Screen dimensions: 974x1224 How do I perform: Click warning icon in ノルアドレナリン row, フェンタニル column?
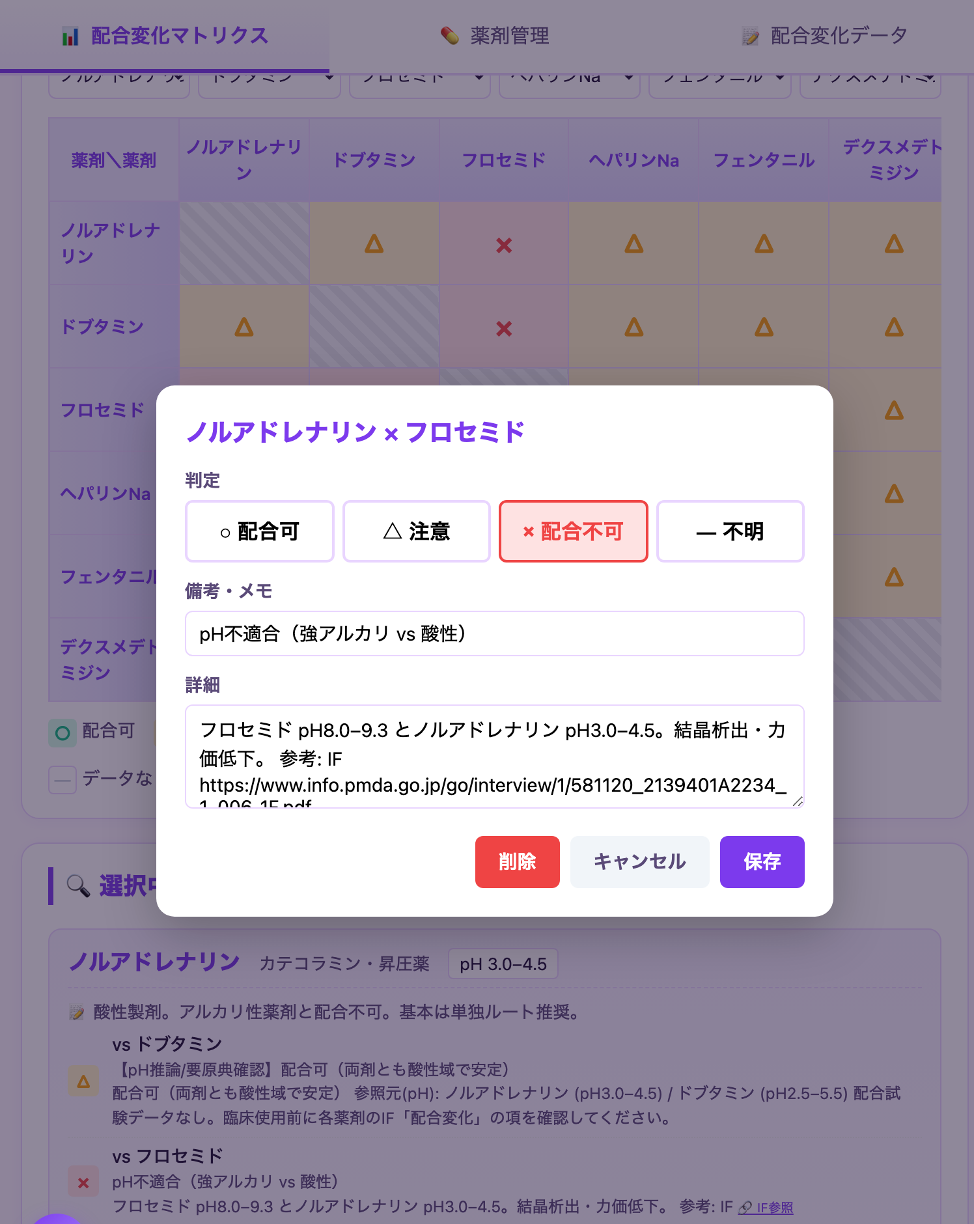tap(764, 244)
